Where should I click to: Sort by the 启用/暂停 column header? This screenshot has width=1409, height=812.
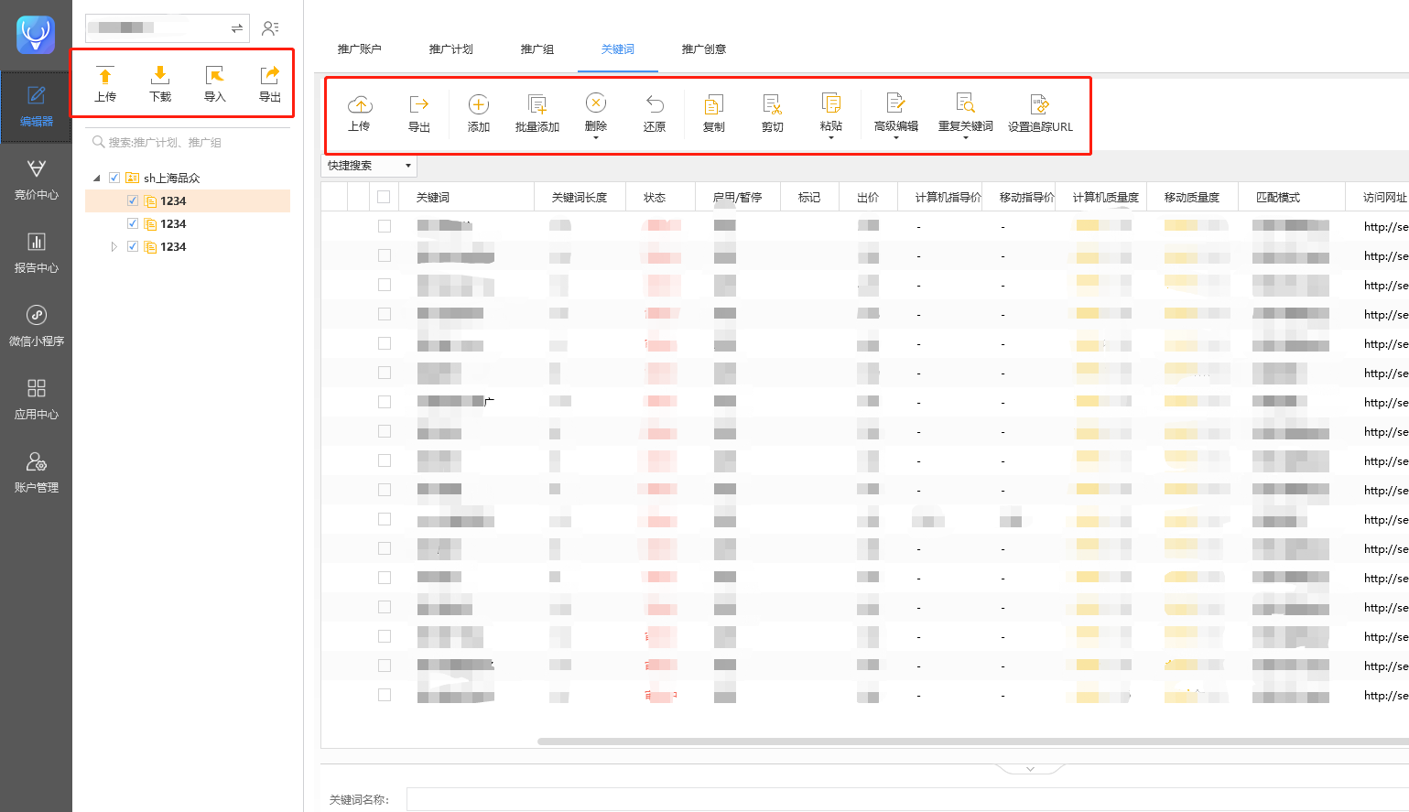click(x=737, y=197)
